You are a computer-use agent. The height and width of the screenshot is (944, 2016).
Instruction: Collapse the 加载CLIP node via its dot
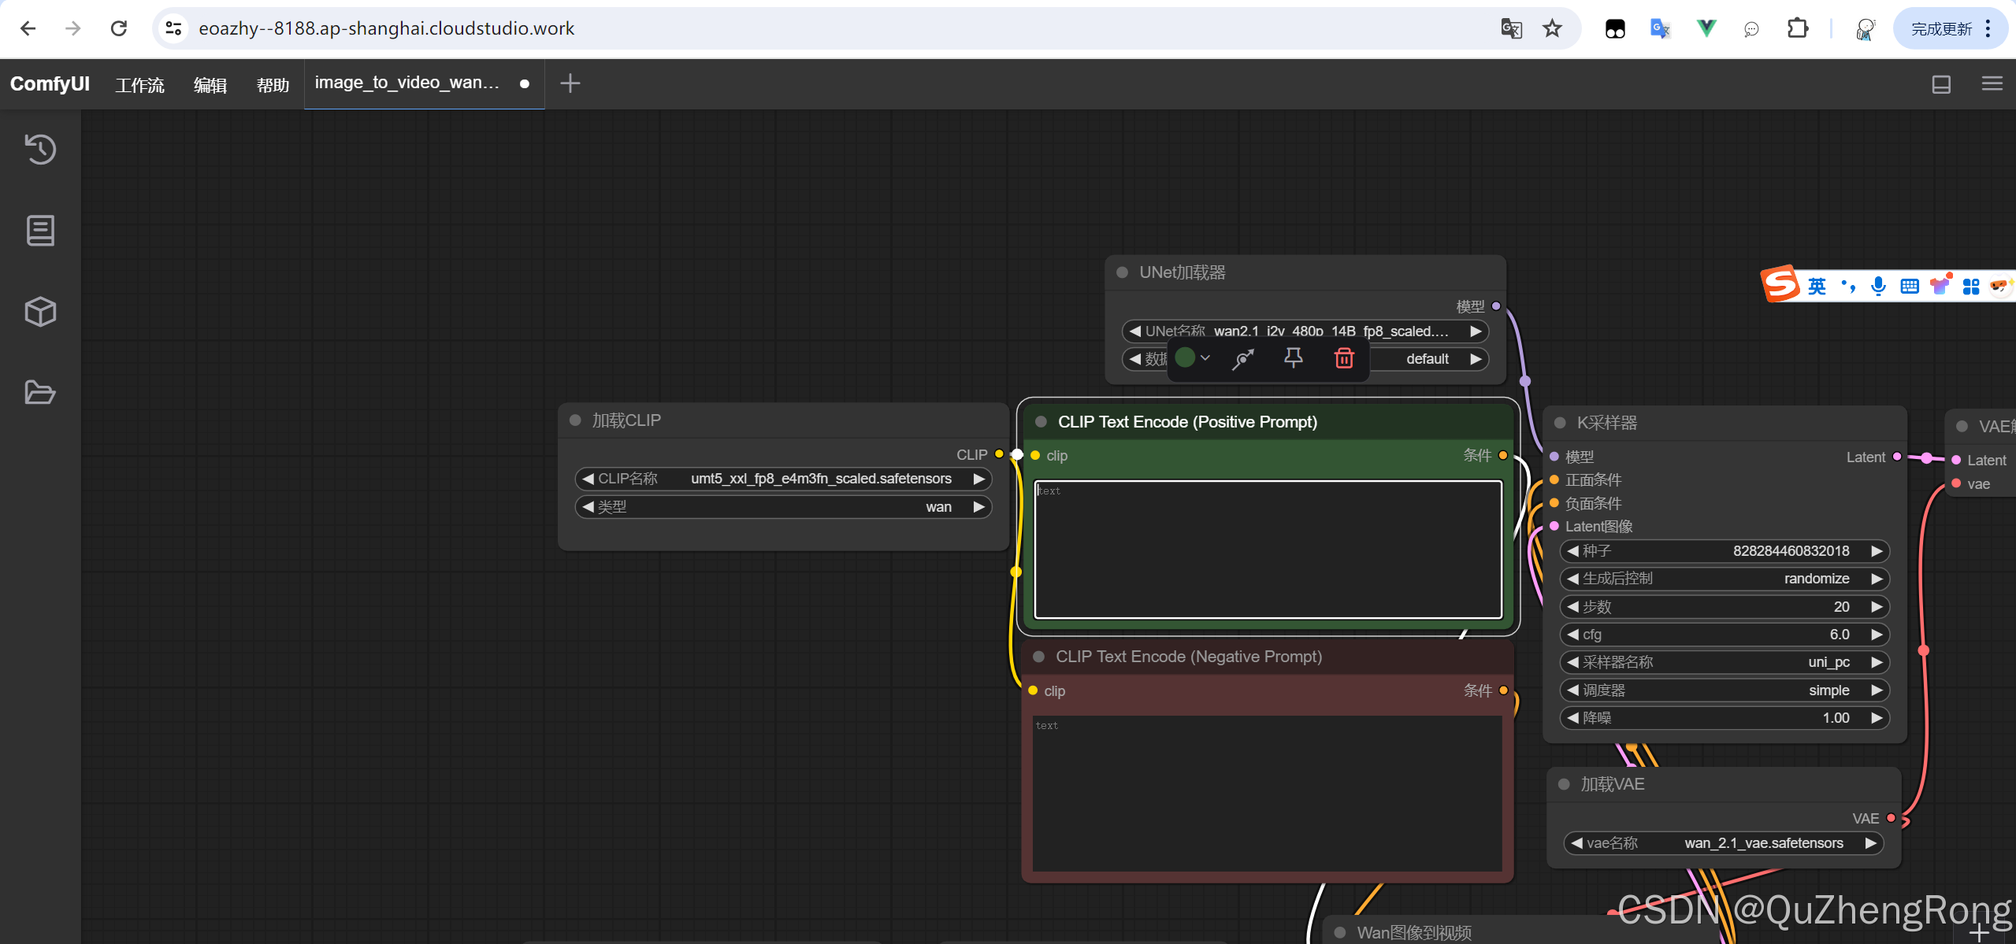(x=575, y=420)
